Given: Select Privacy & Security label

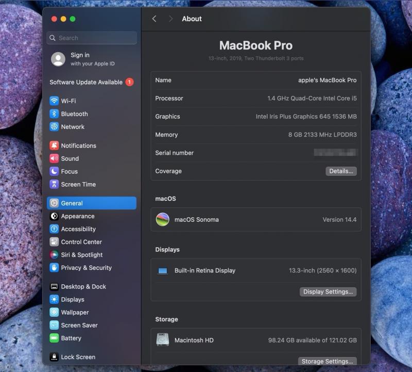Looking at the screenshot, I should (x=87, y=267).
